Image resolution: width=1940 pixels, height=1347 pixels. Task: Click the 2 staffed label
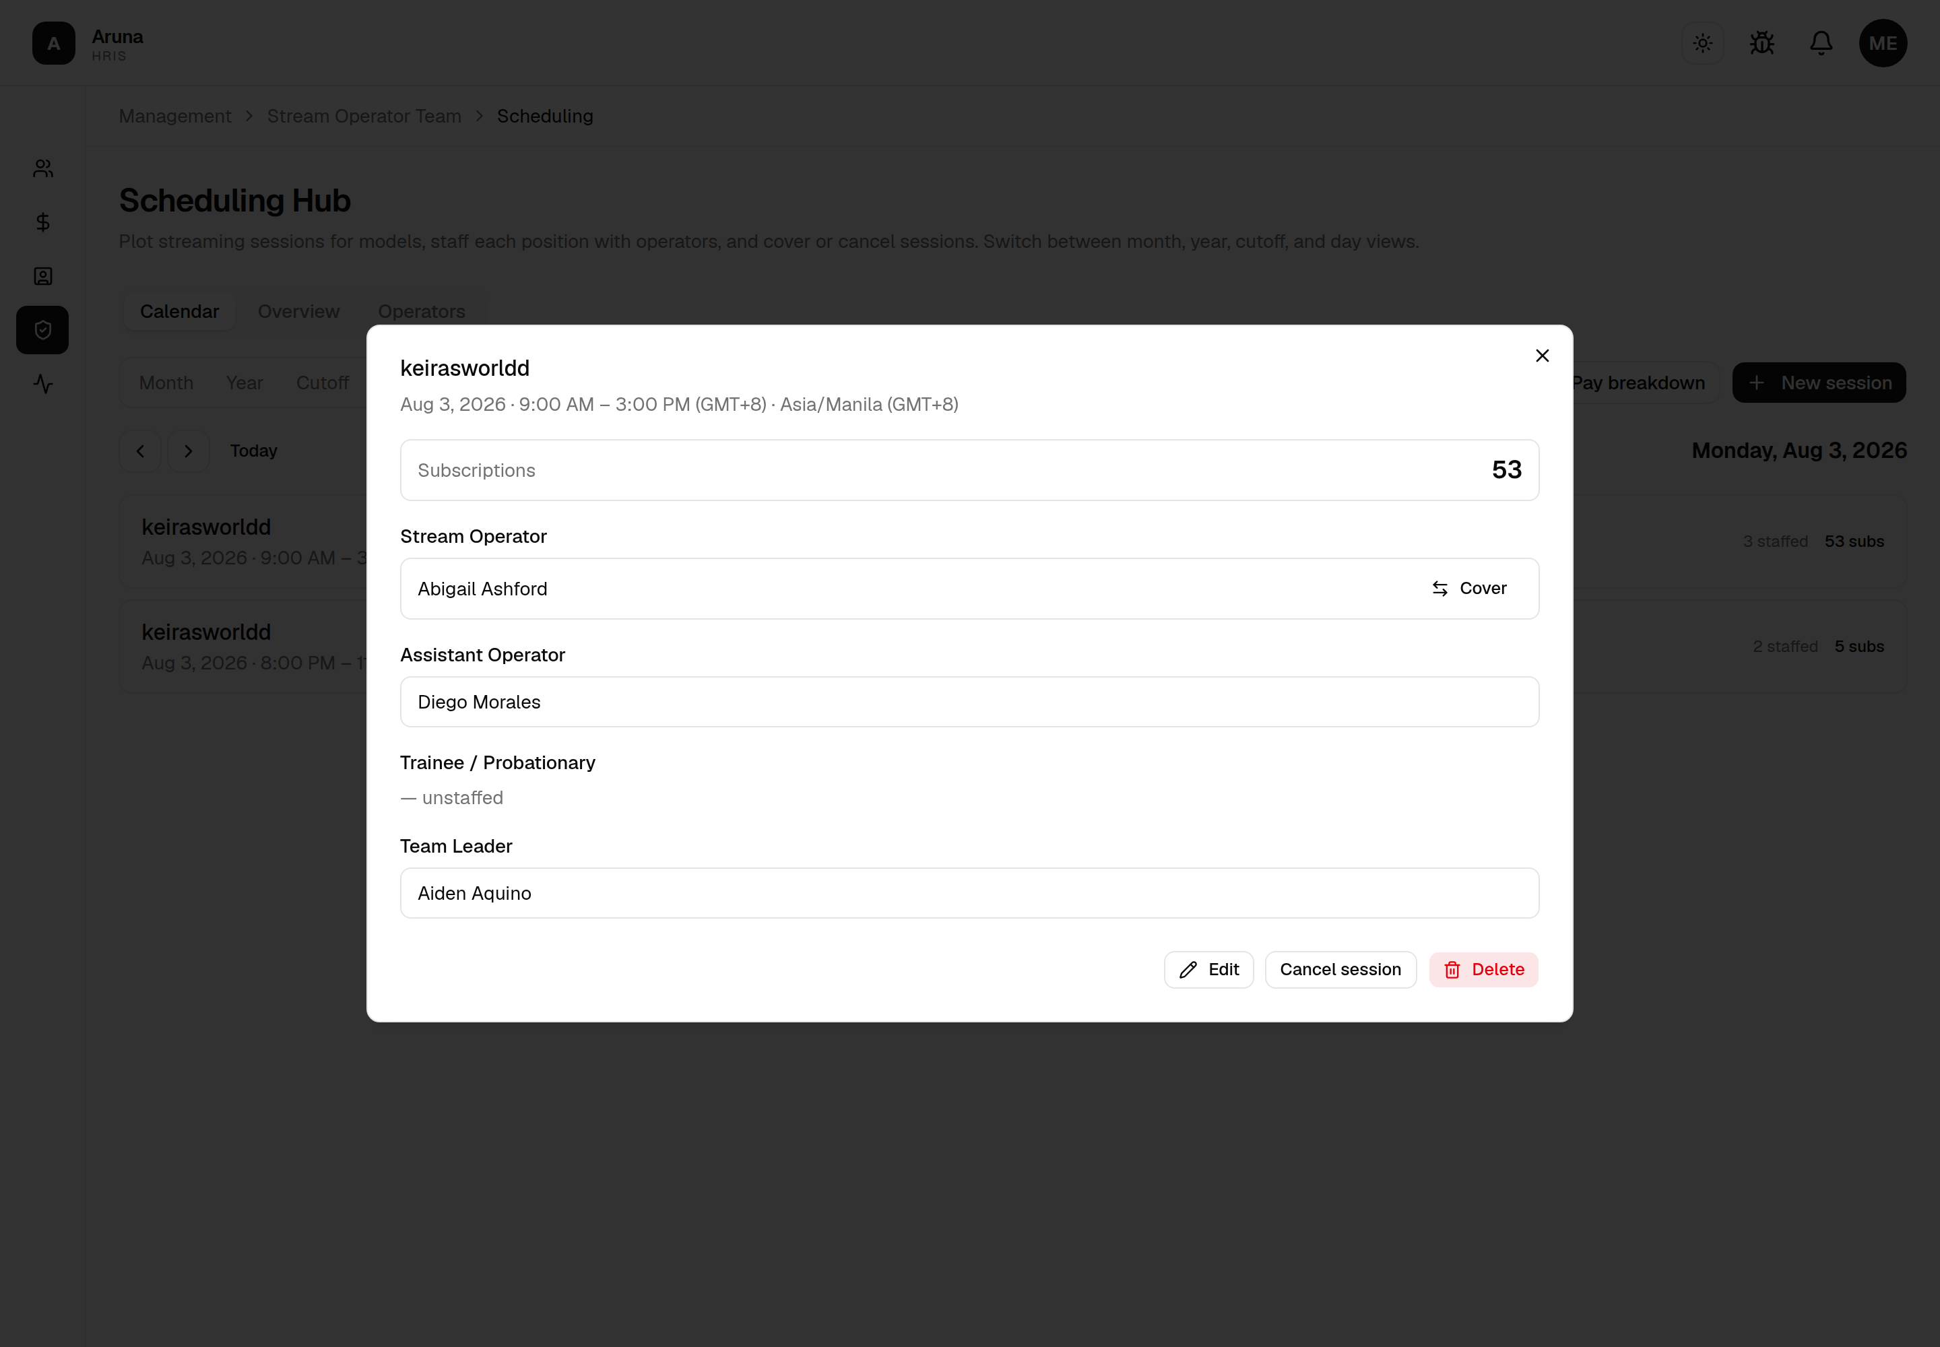(x=1786, y=647)
